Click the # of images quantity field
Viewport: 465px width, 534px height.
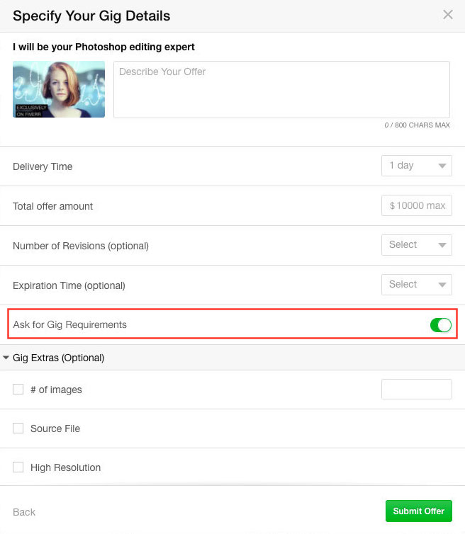coord(416,390)
